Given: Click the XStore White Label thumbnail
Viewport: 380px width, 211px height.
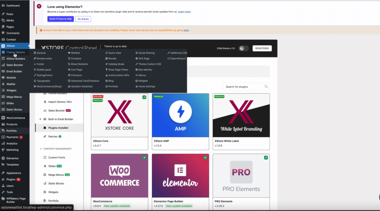Looking at the screenshot, I should pyautogui.click(x=241, y=115).
